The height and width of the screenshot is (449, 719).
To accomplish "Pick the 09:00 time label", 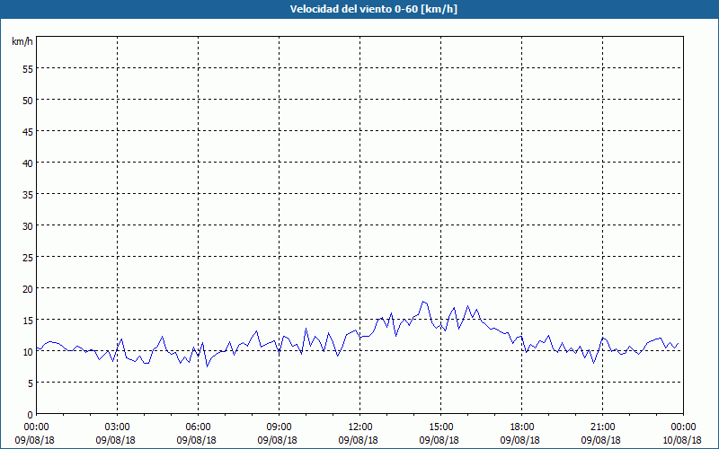I will click(x=279, y=427).
